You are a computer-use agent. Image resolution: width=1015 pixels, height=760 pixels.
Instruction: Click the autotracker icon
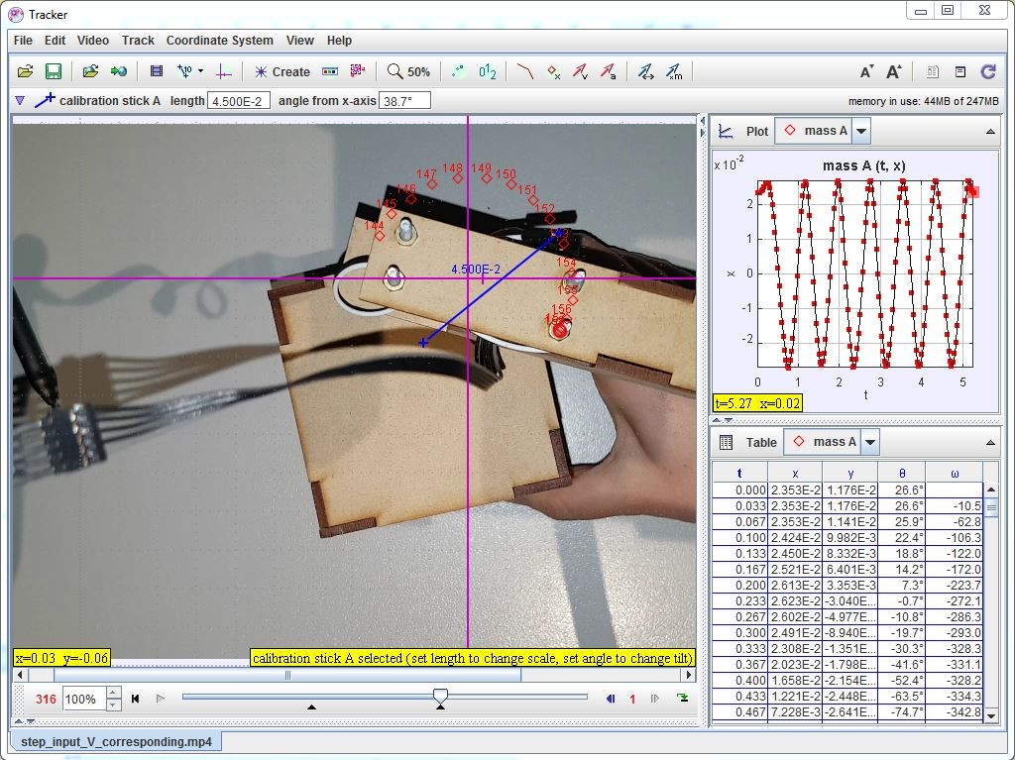pyautogui.click(x=357, y=71)
